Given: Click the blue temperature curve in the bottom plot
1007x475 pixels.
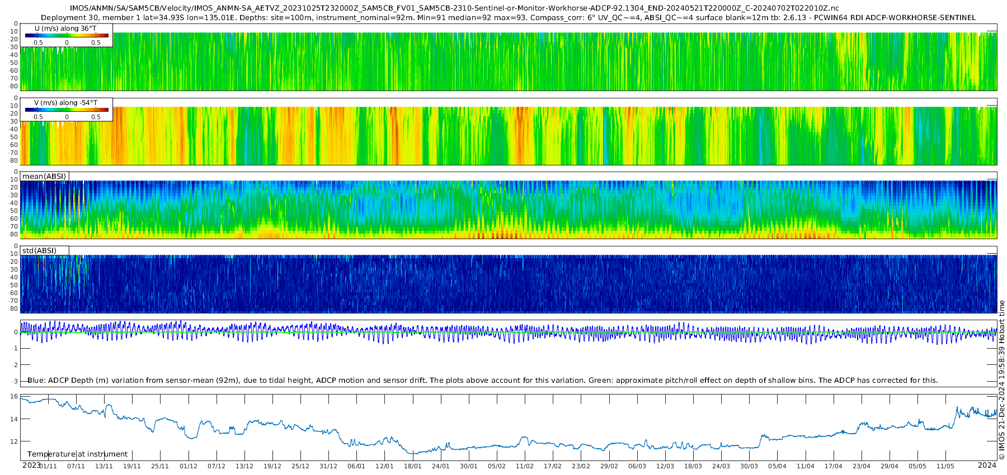Looking at the screenshot, I should [x=503, y=445].
